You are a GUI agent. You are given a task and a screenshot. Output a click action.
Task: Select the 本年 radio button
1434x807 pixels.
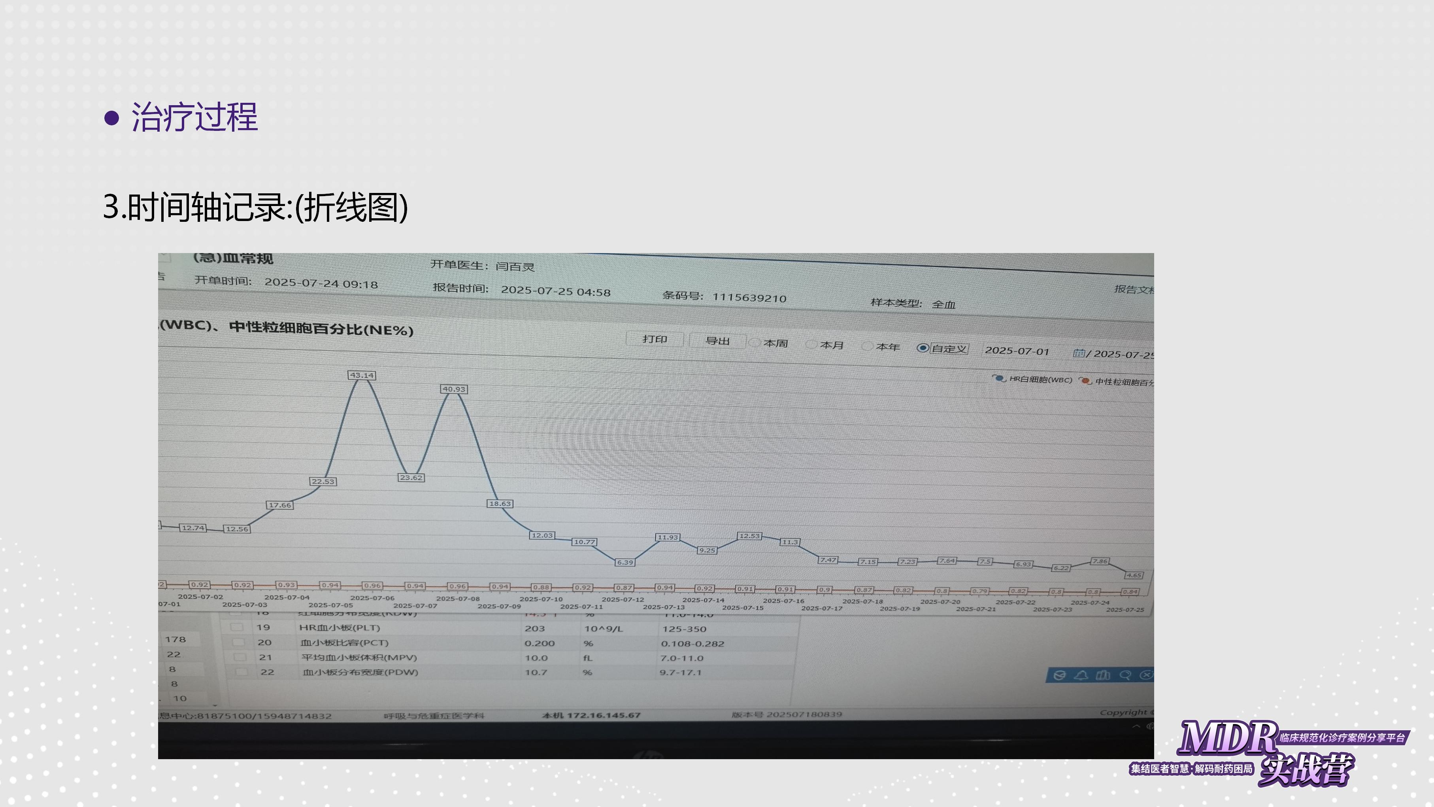tap(867, 346)
